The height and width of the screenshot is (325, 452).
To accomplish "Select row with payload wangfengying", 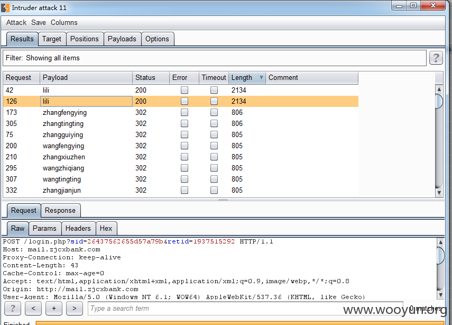I will [181, 146].
